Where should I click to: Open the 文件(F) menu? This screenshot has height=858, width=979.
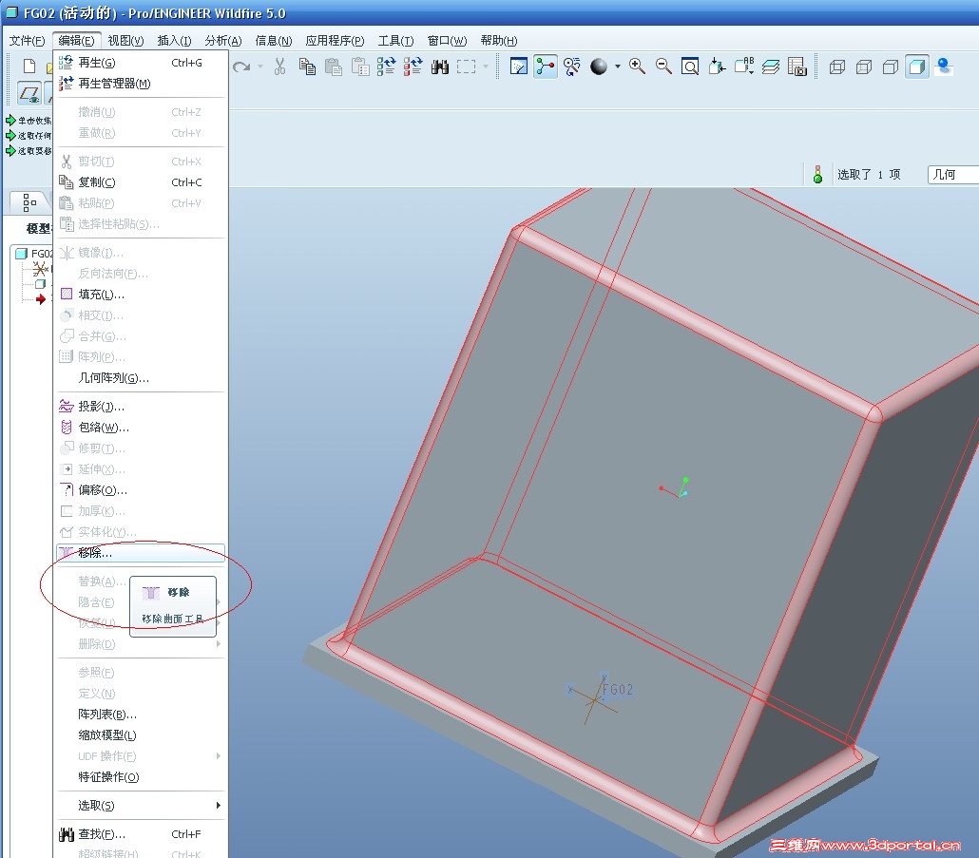tap(27, 41)
